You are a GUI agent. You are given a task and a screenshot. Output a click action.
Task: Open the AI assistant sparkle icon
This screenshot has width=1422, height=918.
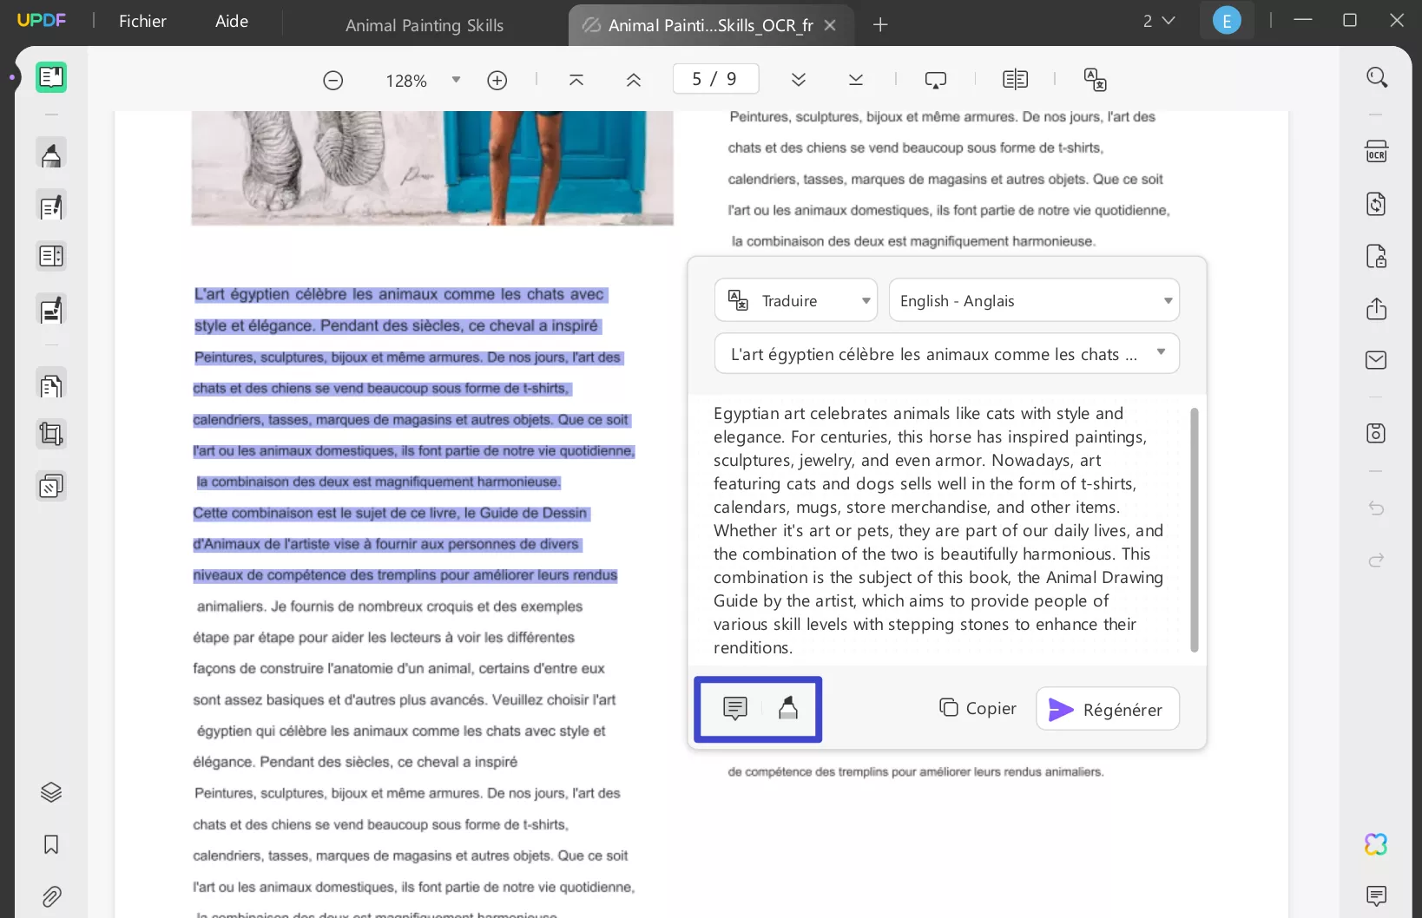[1376, 844]
